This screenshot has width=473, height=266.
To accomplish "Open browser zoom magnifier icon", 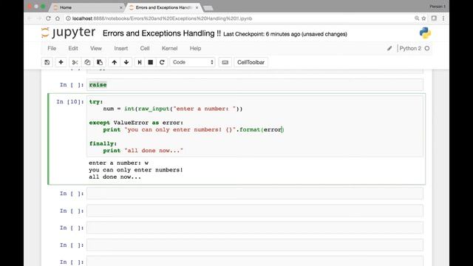I will (x=417, y=18).
